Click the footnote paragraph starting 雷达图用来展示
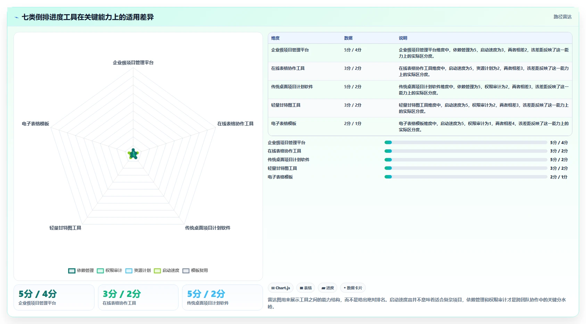The image size is (586, 324). pyautogui.click(x=417, y=303)
